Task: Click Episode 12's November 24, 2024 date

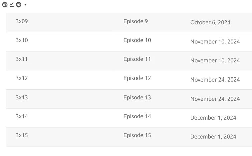Action: pos(215,80)
